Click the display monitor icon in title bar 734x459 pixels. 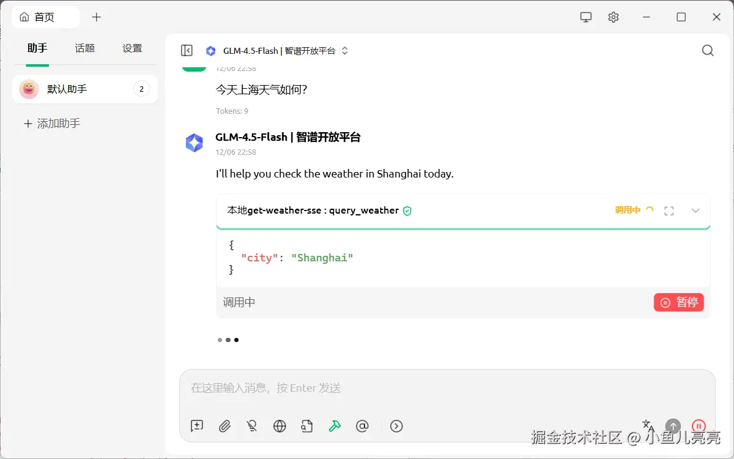[x=586, y=17]
